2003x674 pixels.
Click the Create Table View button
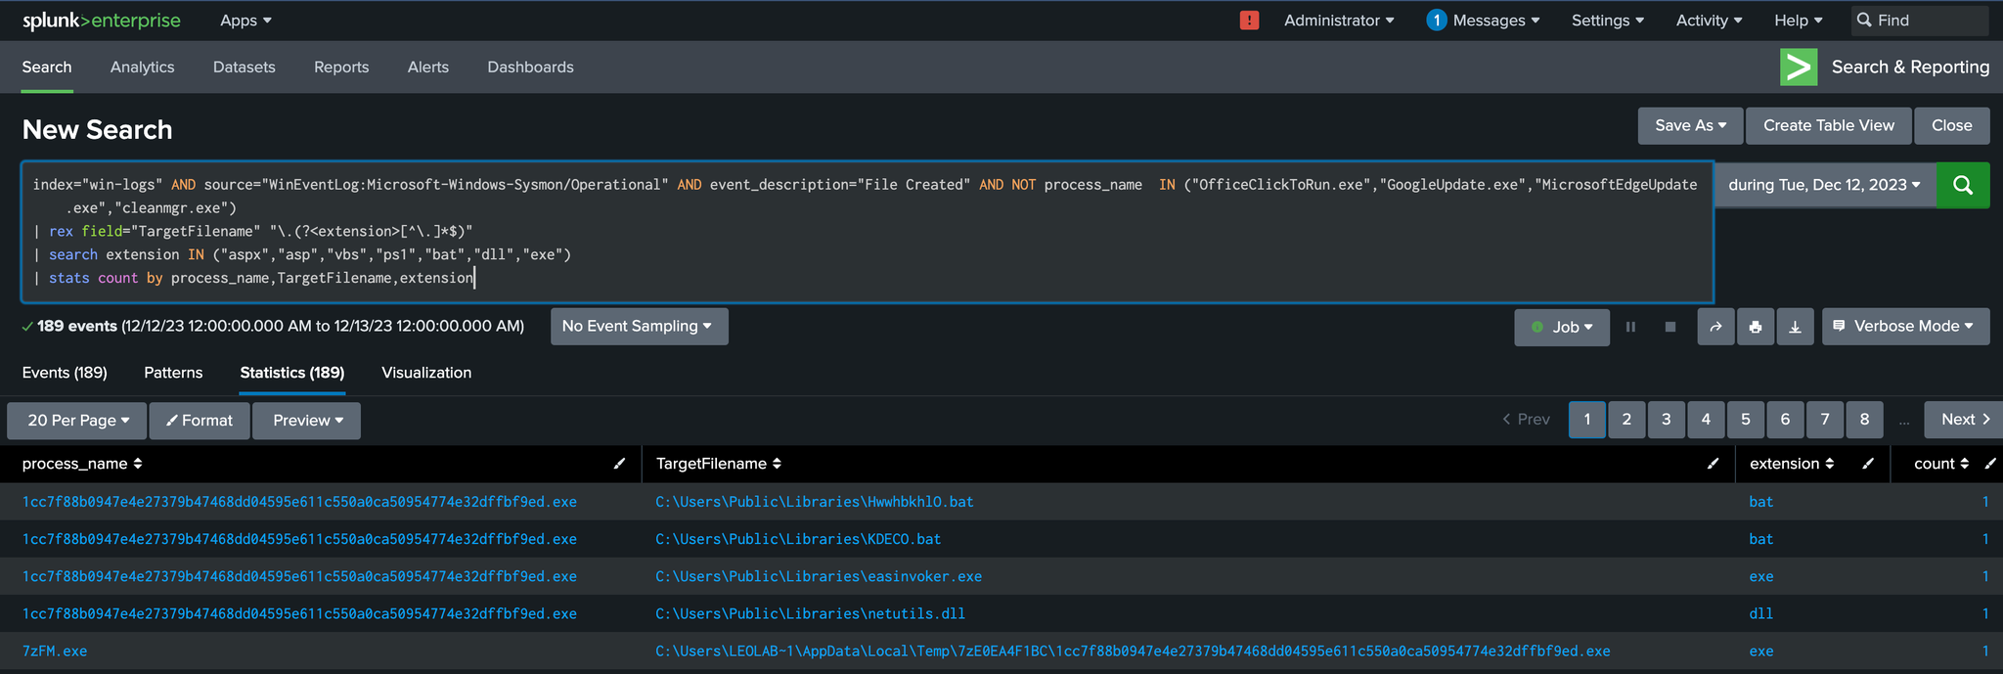pyautogui.click(x=1829, y=125)
